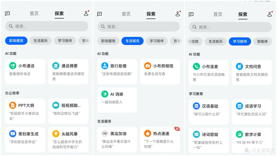
Task: Tap “奥运会开幕式是什么时候” prompt text
Action: click(116, 144)
